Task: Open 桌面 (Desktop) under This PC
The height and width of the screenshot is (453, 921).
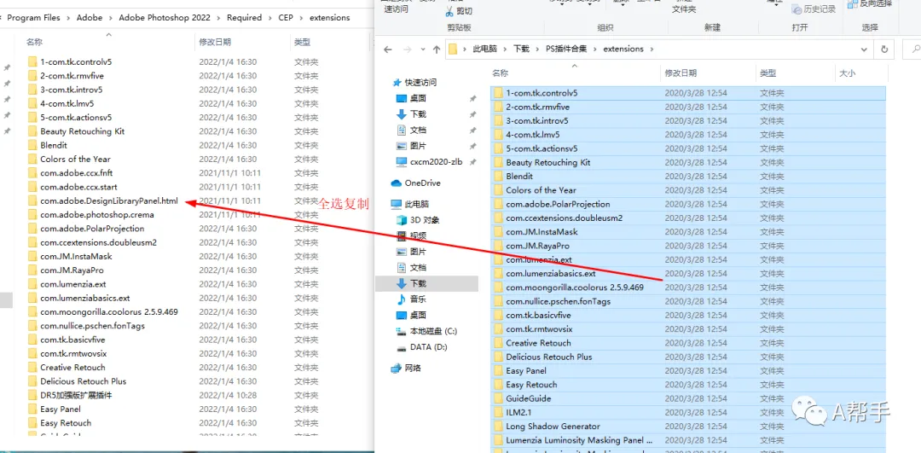Action: pyautogui.click(x=411, y=315)
